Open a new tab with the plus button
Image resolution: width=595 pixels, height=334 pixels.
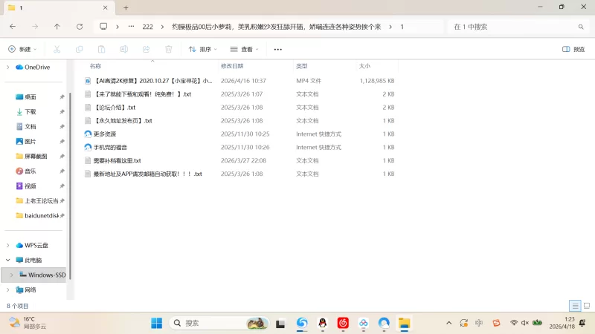(x=126, y=7)
